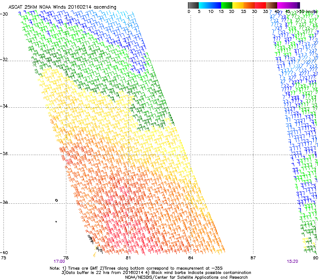Click the red 30-35 knots color band
The height and width of the screenshot is (280, 319).
260,5
